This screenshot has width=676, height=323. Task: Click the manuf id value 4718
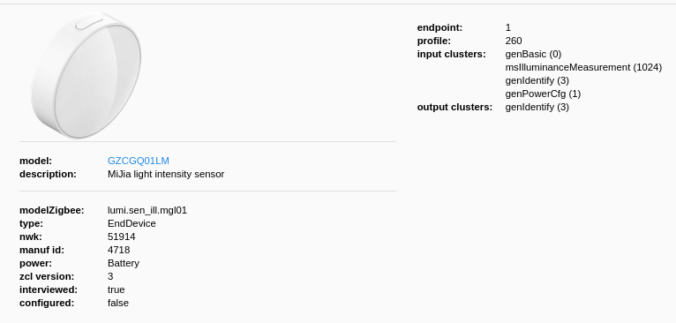(119, 250)
